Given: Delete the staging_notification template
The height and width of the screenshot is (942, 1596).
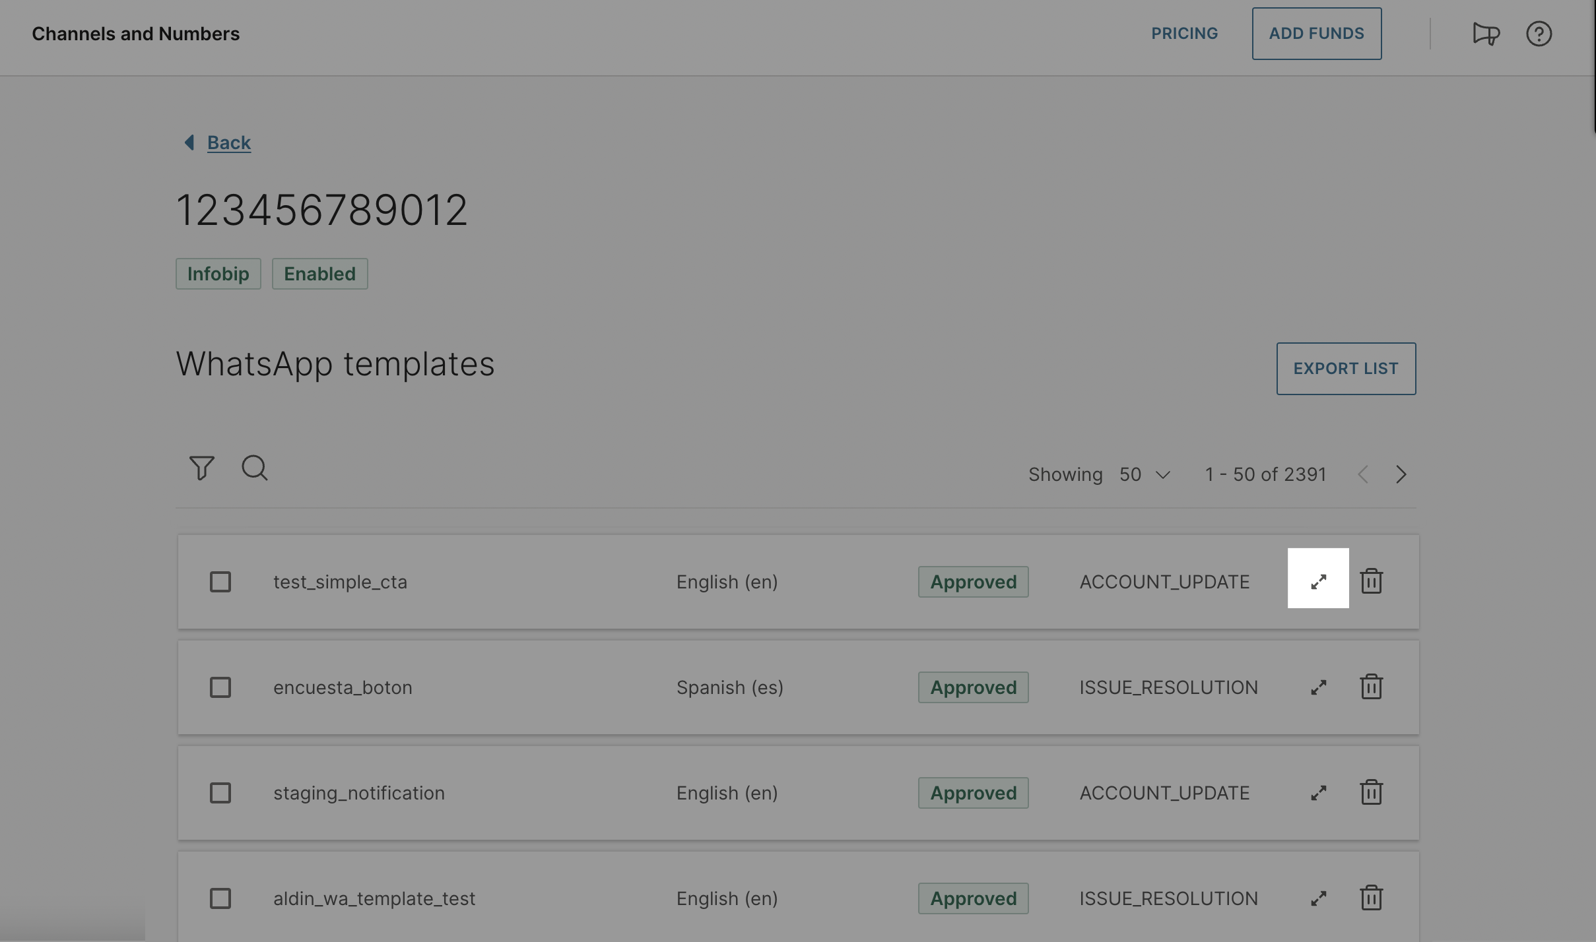Looking at the screenshot, I should coord(1372,792).
